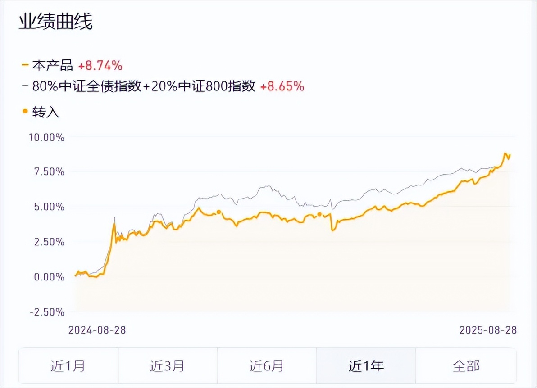Toggle the 本产品 series label

(x=52, y=66)
